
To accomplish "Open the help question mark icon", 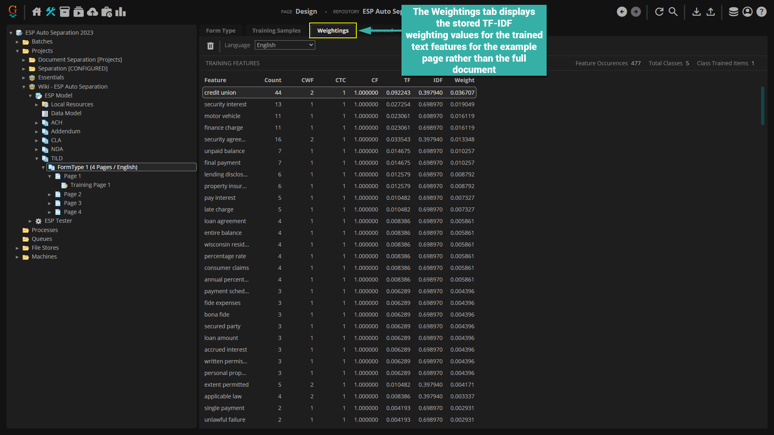I will [x=761, y=12].
